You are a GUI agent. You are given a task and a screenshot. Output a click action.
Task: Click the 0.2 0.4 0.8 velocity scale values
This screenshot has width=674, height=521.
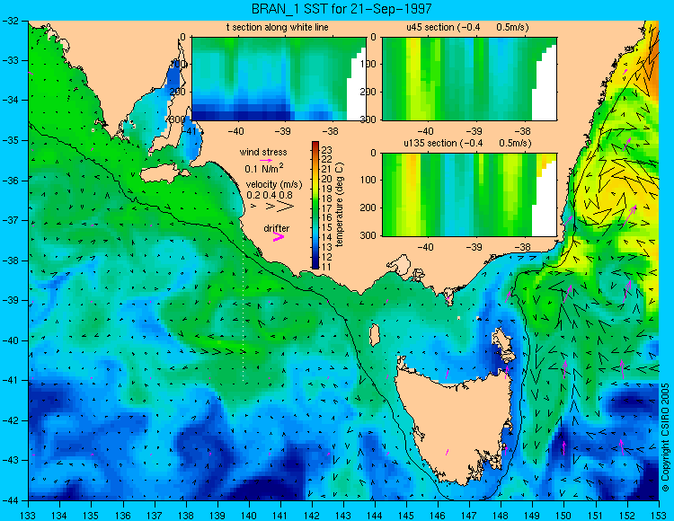pyautogui.click(x=270, y=195)
